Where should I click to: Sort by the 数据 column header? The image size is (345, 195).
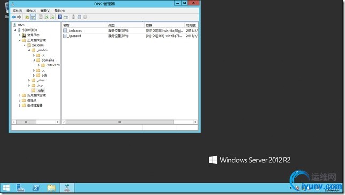click(x=165, y=25)
